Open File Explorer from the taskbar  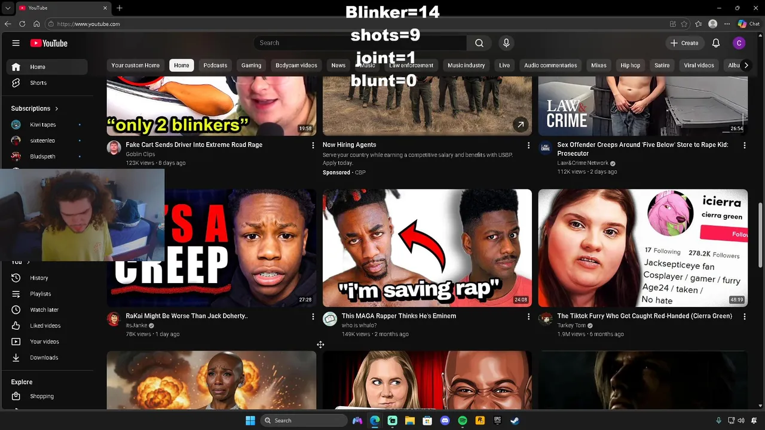pos(409,420)
